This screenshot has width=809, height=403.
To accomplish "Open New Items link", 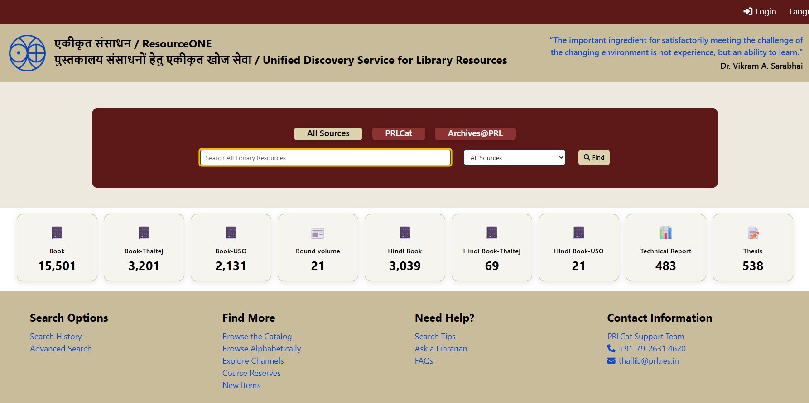I will [x=241, y=385].
